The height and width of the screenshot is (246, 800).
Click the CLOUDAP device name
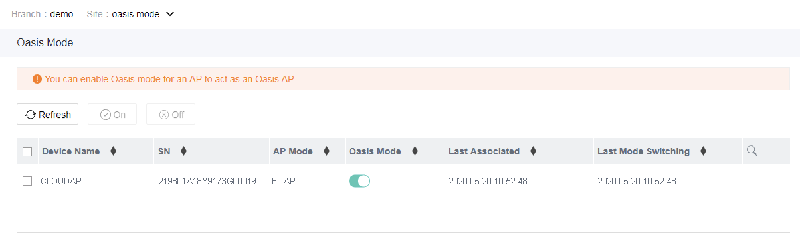[x=60, y=181]
